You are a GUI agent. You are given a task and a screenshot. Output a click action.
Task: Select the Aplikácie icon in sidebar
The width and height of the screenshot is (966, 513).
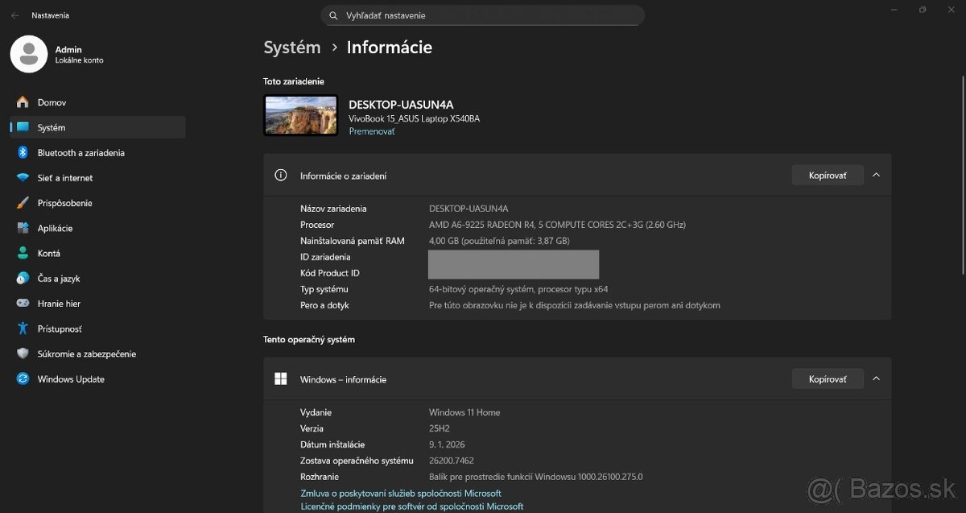coord(23,228)
